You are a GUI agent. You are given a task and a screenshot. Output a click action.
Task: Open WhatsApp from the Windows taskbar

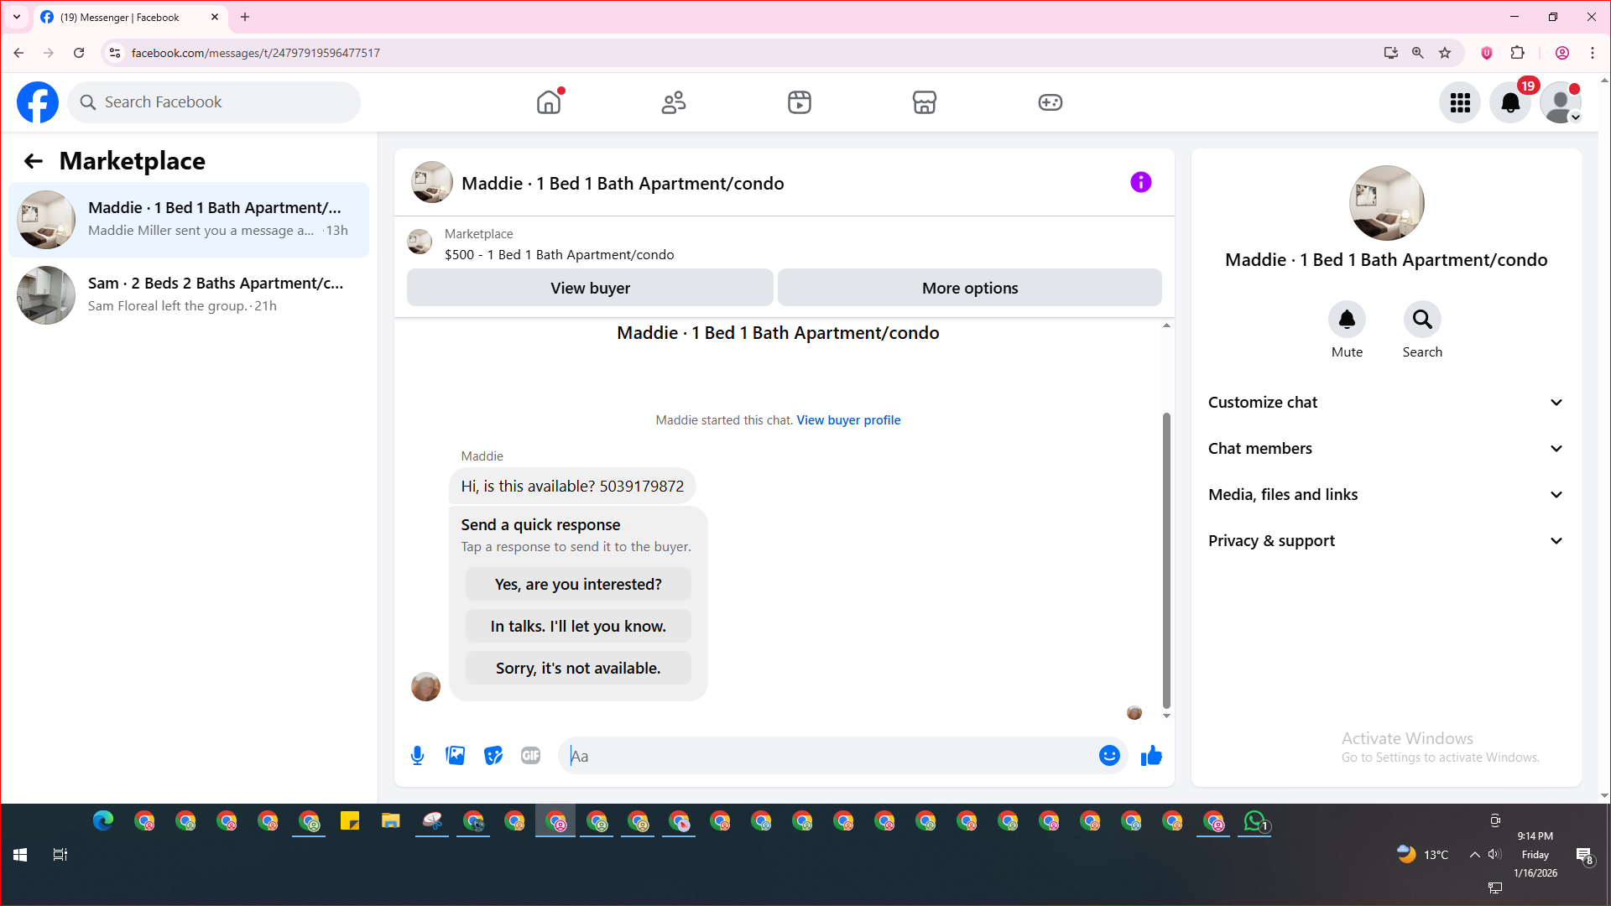coord(1254,821)
